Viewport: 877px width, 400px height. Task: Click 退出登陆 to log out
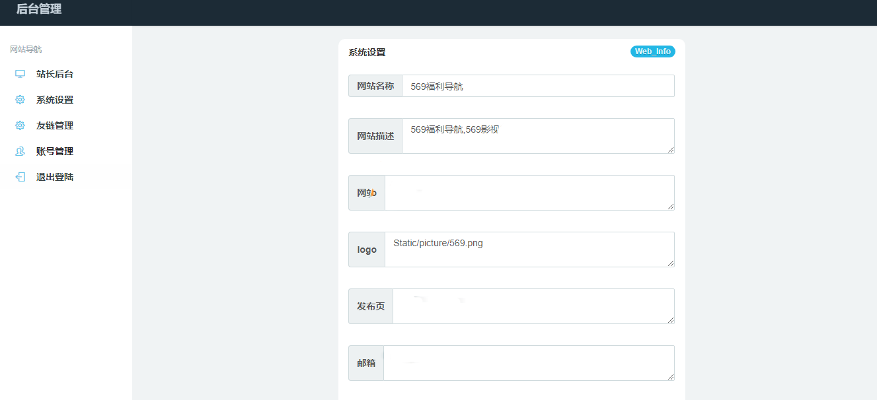pos(56,176)
